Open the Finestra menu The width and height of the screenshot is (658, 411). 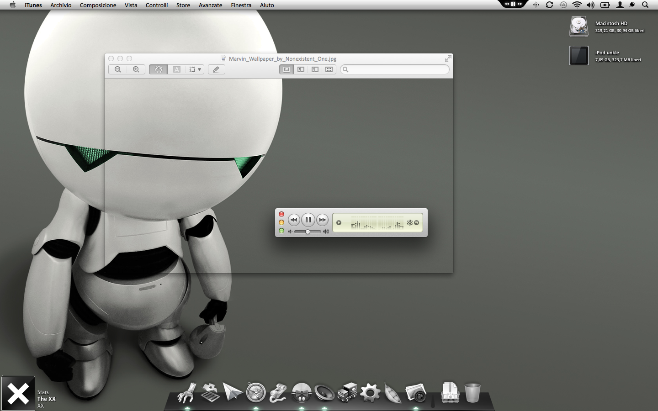pyautogui.click(x=241, y=5)
